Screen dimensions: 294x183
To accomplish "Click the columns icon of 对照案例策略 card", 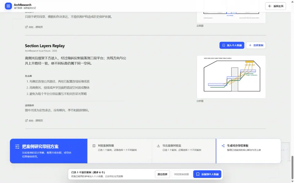I will 94,146.
